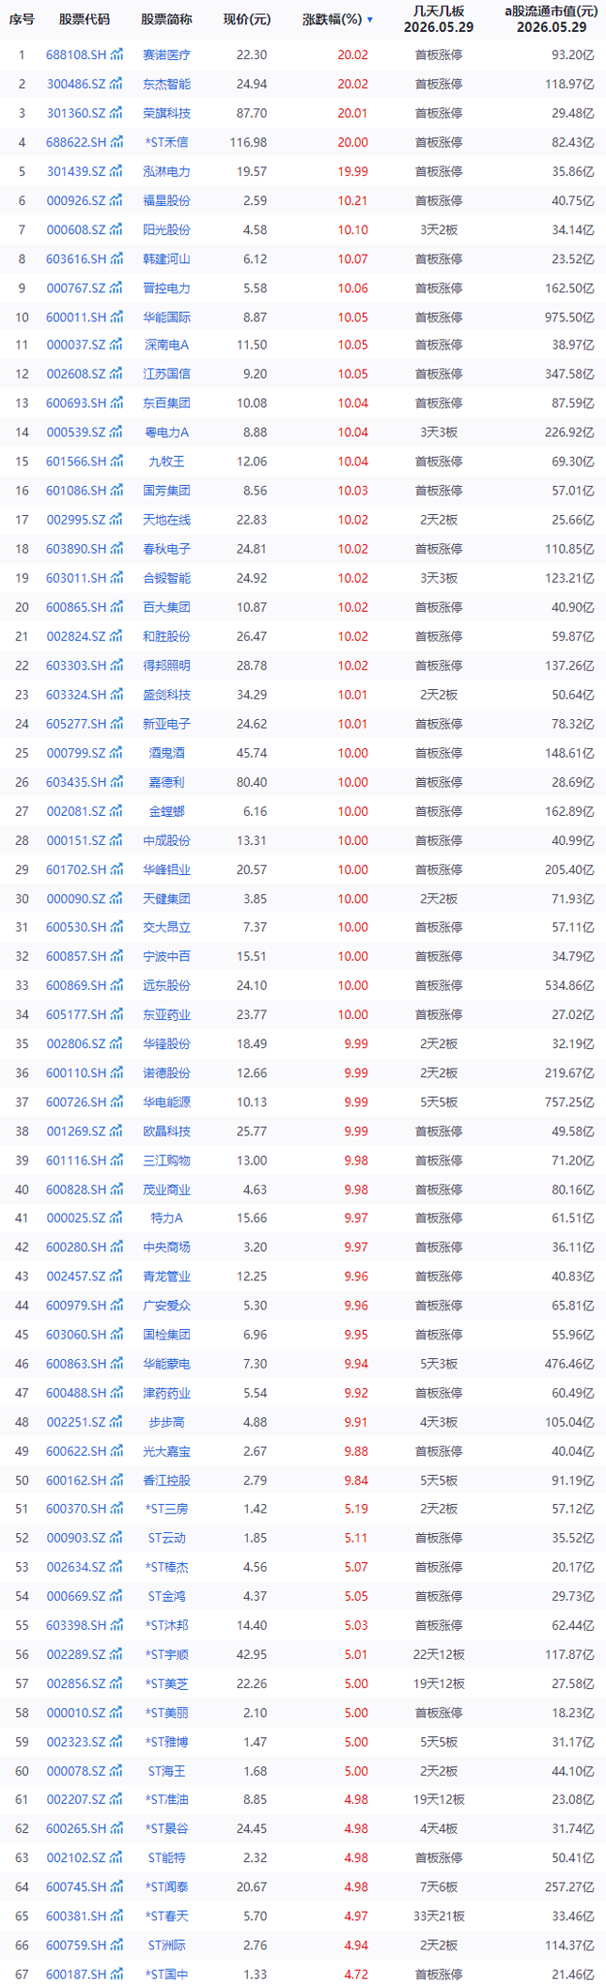Open stock code link 688622.SH
Viewport: 606px width, 1988px height.
coord(76,143)
